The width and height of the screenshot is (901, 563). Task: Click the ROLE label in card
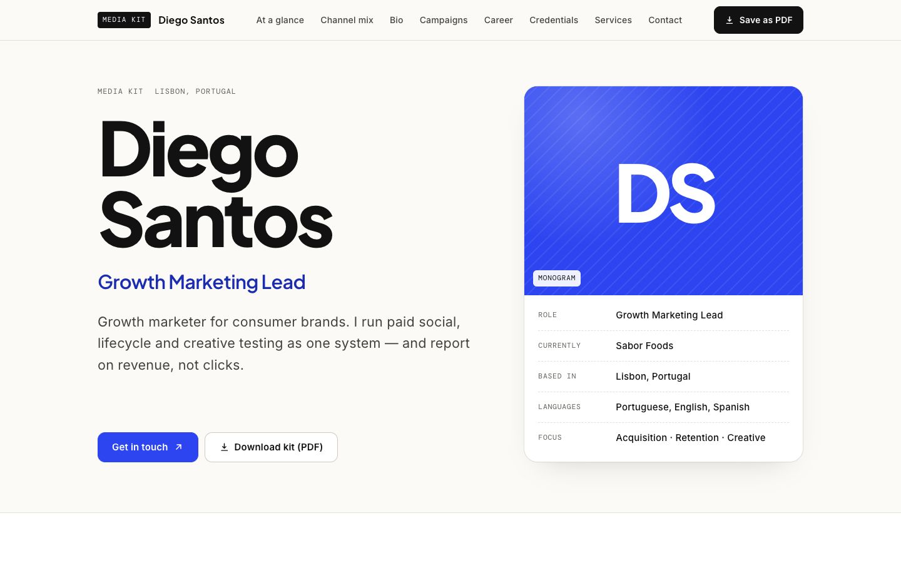point(547,315)
